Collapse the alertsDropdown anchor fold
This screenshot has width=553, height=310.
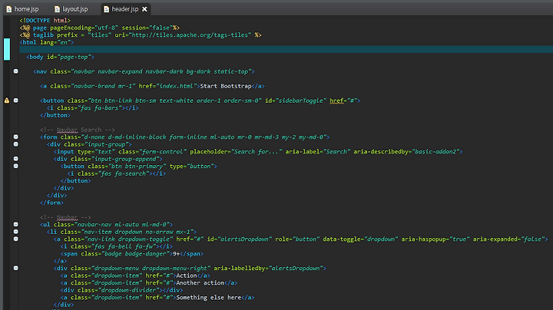point(16,239)
